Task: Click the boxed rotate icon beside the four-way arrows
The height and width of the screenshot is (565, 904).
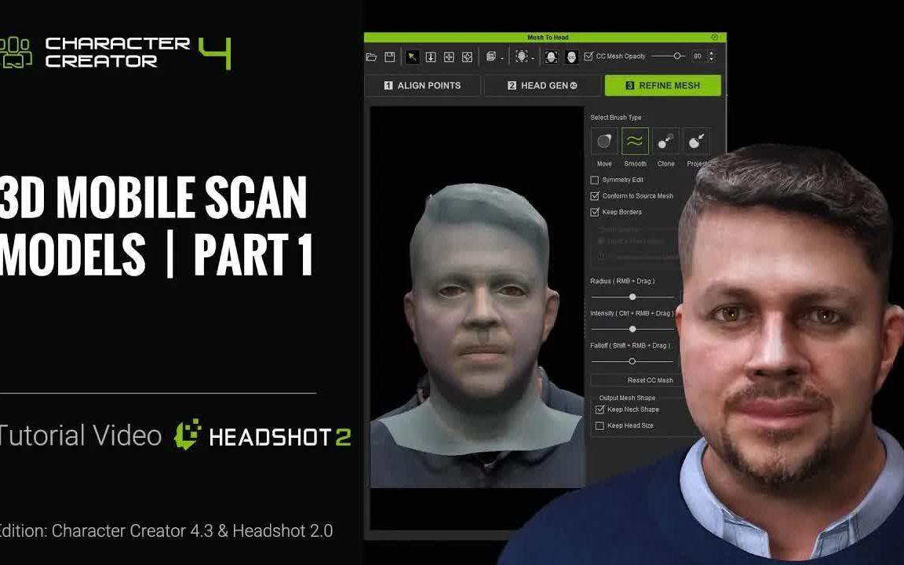Action: click(x=468, y=56)
